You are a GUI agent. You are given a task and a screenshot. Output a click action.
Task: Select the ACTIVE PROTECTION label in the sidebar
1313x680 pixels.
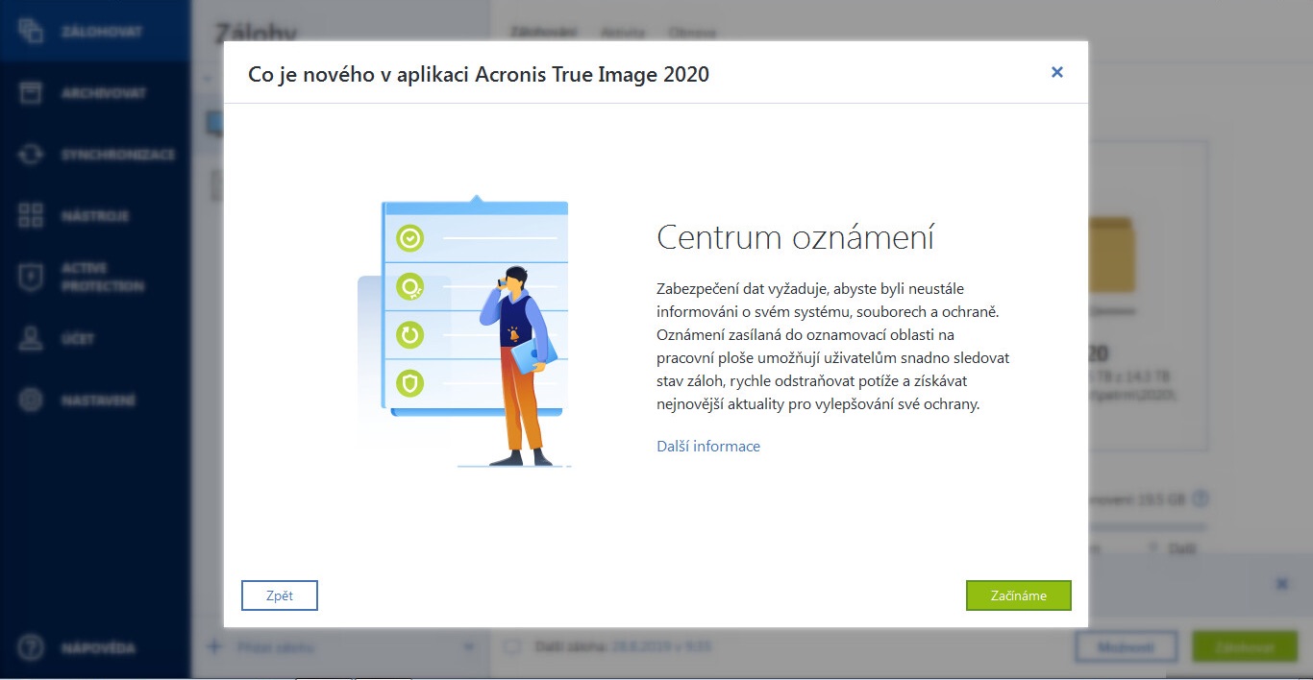103,277
